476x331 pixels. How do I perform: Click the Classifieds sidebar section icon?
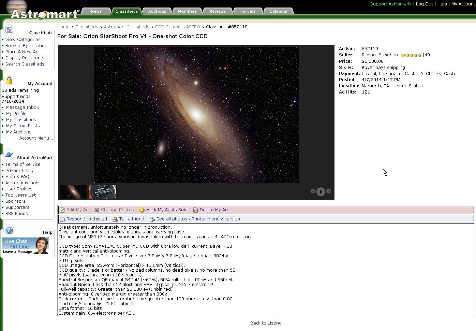click(9, 29)
